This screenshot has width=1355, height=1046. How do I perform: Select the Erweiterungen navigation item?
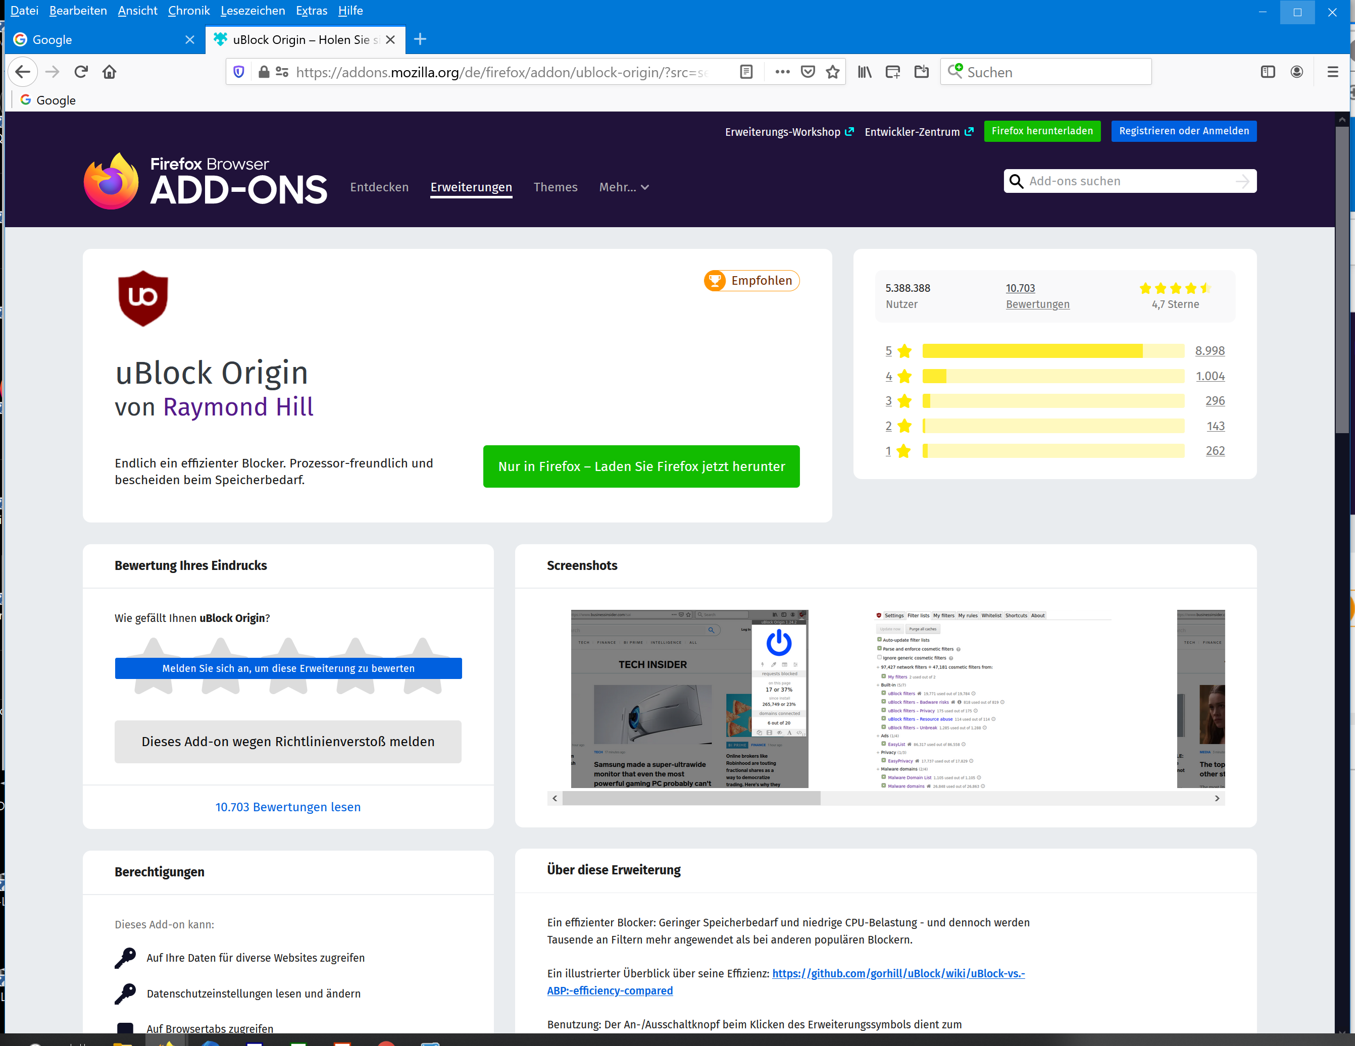(x=471, y=187)
